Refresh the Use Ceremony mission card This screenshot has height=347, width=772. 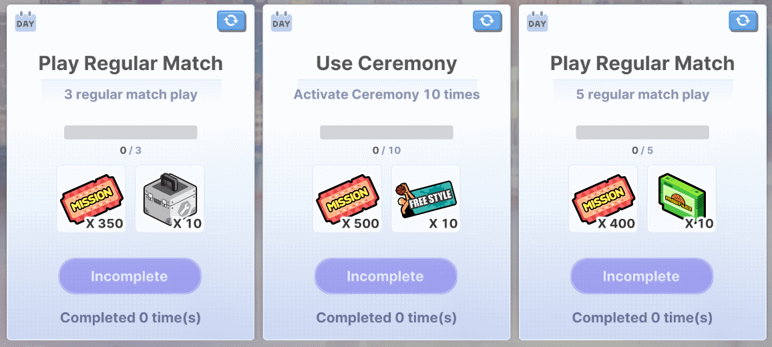(488, 21)
